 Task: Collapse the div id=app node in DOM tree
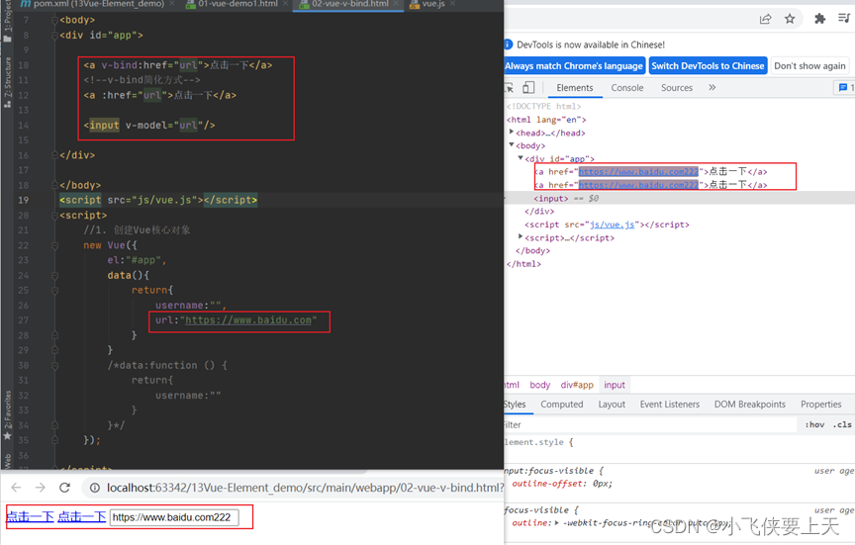point(521,158)
